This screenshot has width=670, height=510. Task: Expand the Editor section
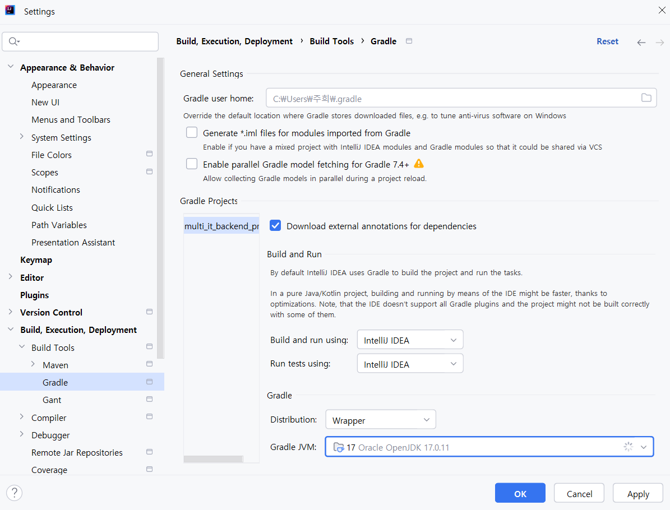click(x=11, y=277)
